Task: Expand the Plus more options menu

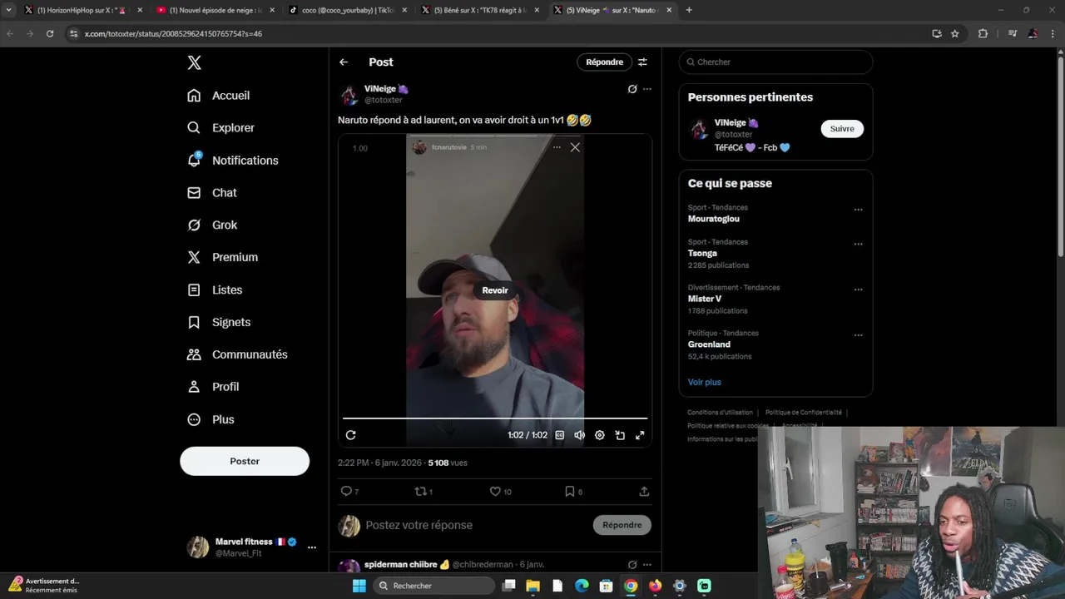Action: (x=211, y=420)
